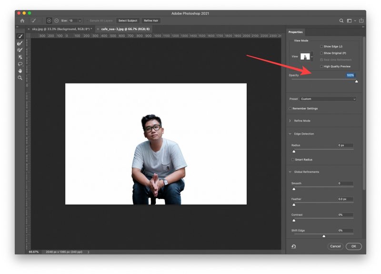Select the Hand tool

(x=20, y=71)
